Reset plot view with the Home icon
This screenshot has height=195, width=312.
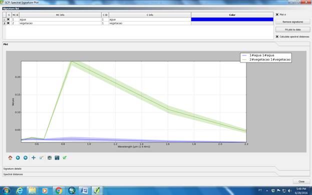pyautogui.click(x=10, y=157)
